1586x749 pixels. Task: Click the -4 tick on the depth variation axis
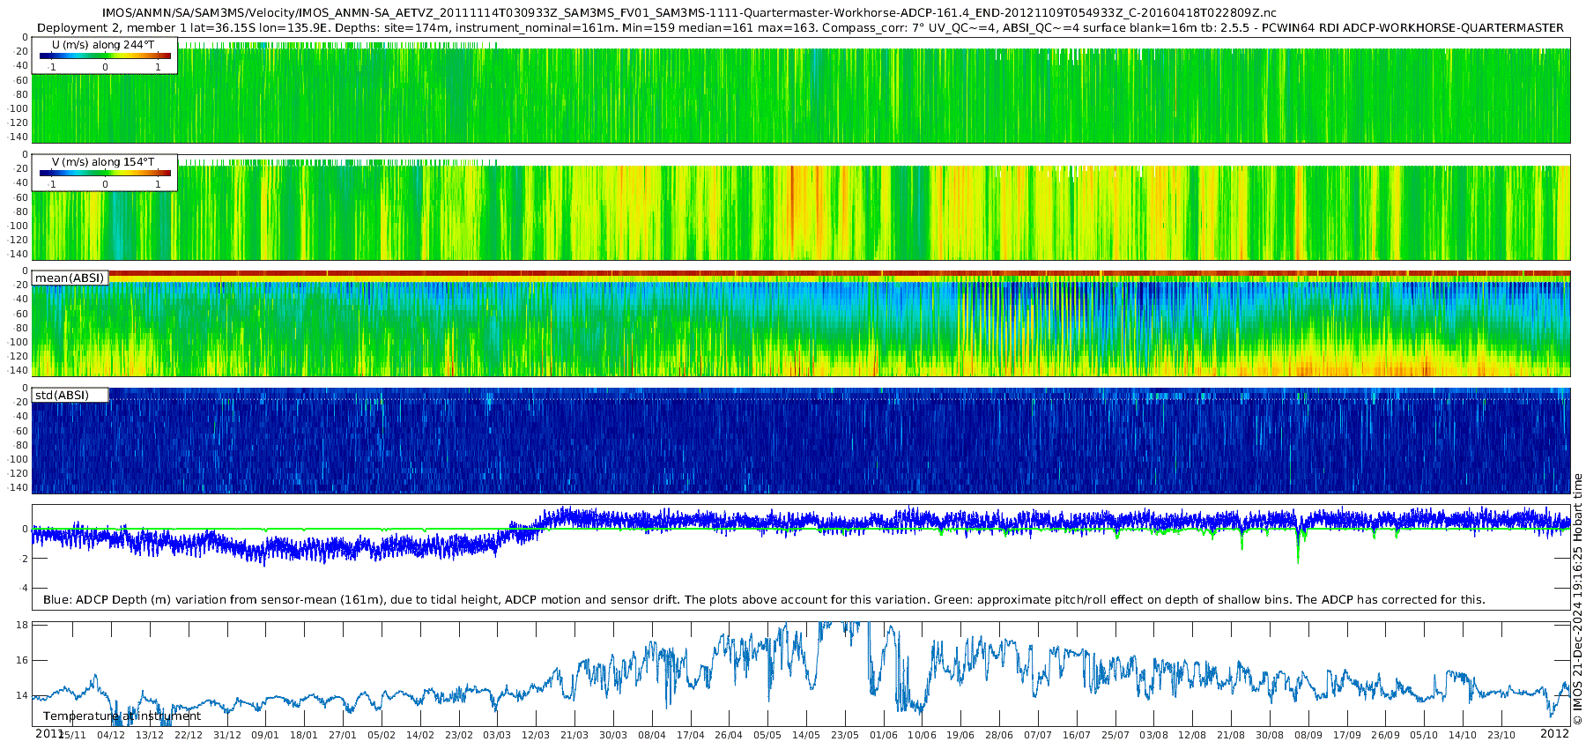tap(23, 588)
